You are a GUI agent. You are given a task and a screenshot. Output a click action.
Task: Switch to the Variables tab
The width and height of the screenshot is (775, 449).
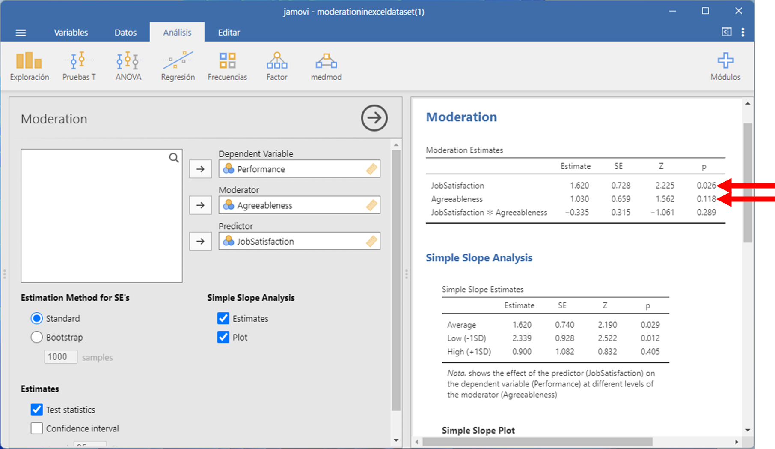click(x=71, y=33)
